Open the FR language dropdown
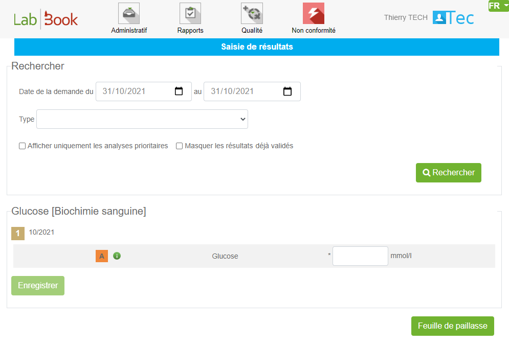Screen dimensions: 509x346 [x=498, y=6]
